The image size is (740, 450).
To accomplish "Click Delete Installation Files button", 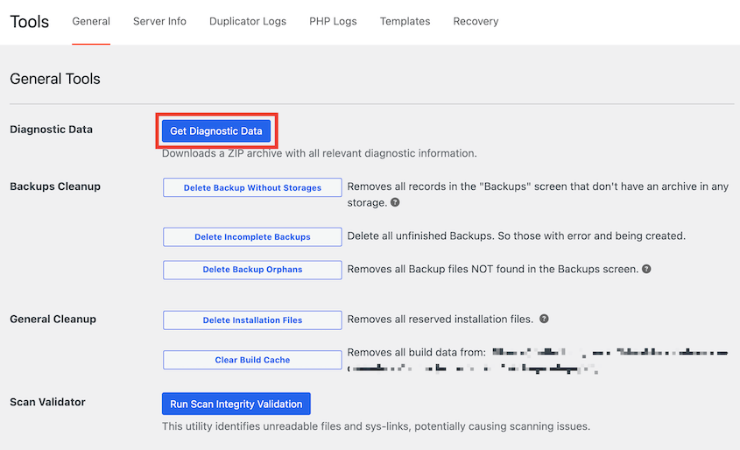I will coord(252,320).
